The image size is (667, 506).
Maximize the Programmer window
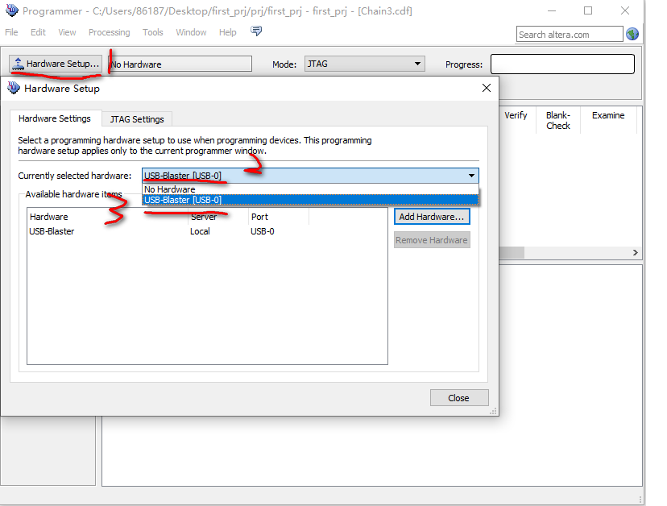pos(588,10)
